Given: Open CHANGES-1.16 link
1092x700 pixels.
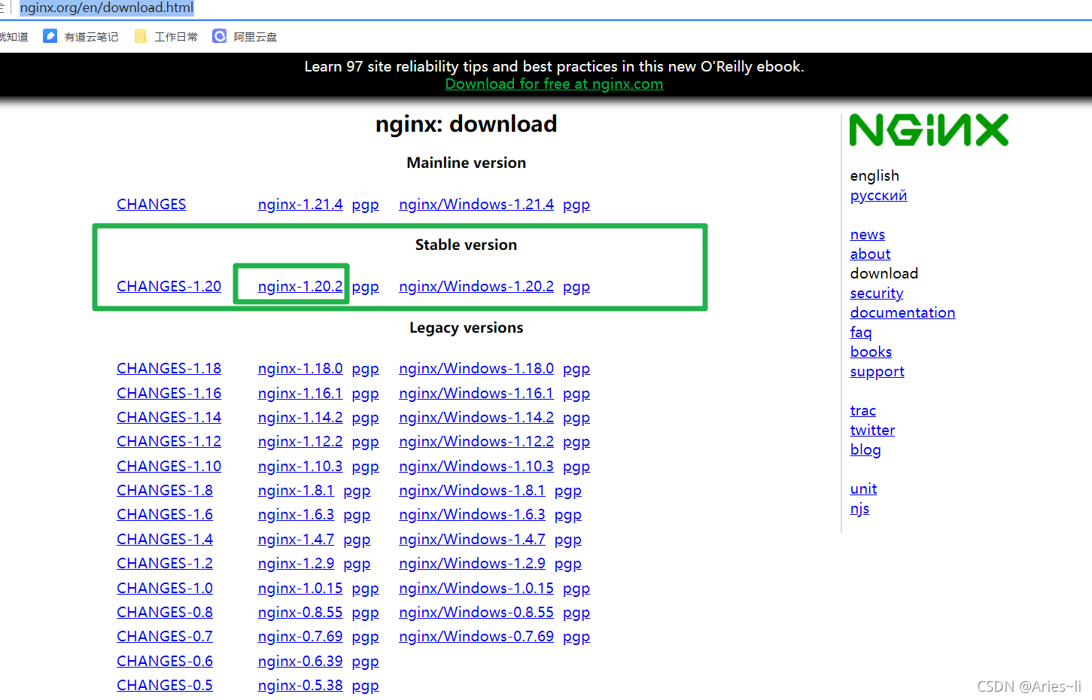Looking at the screenshot, I should pyautogui.click(x=169, y=393).
